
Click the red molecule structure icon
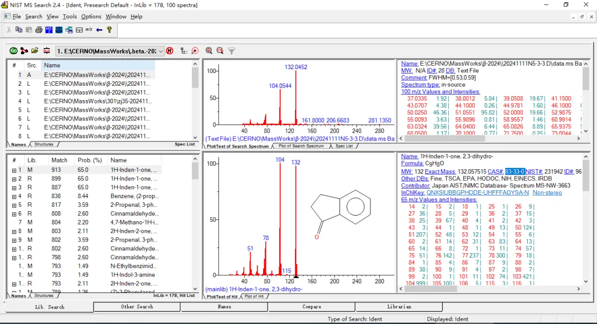pos(24,51)
